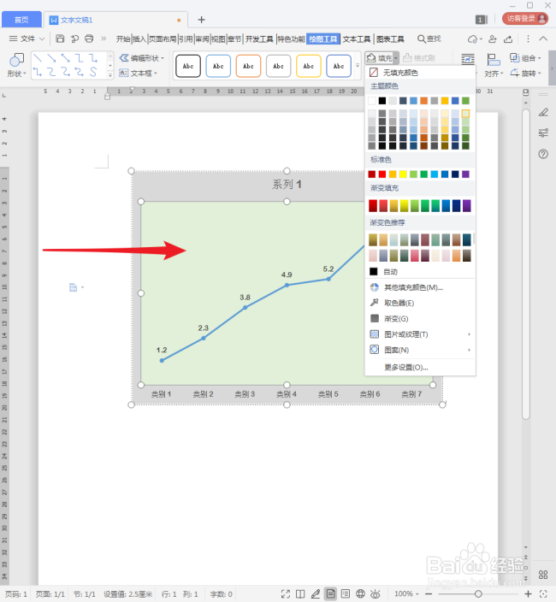
Task: Click the Text Box (文本框) icon
Action: 124,73
